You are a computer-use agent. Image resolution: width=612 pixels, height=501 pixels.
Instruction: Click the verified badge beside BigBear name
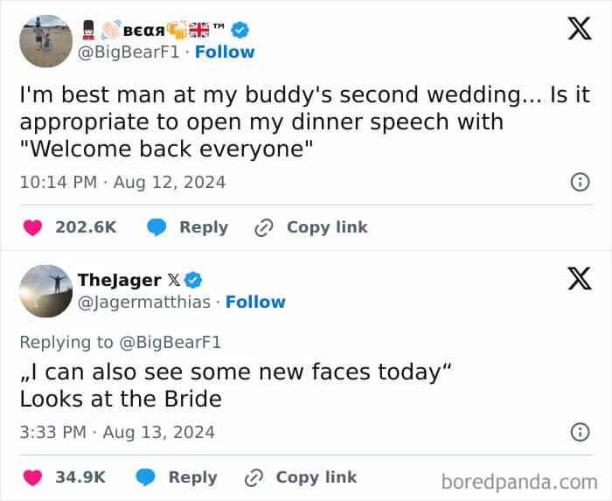239,30
